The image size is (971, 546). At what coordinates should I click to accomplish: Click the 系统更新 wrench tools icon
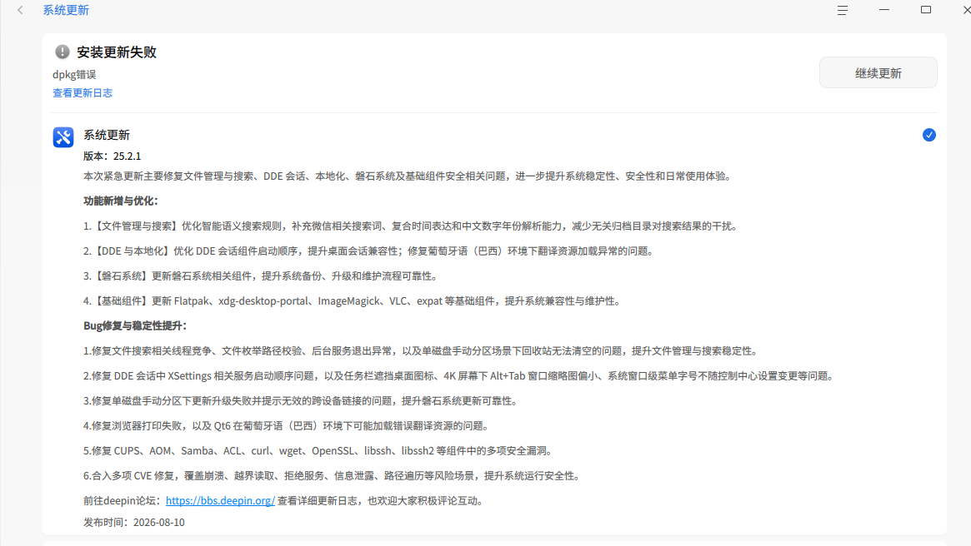point(63,136)
